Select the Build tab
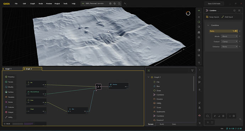The width and height of the screenshot is (245, 131). coord(162,124)
